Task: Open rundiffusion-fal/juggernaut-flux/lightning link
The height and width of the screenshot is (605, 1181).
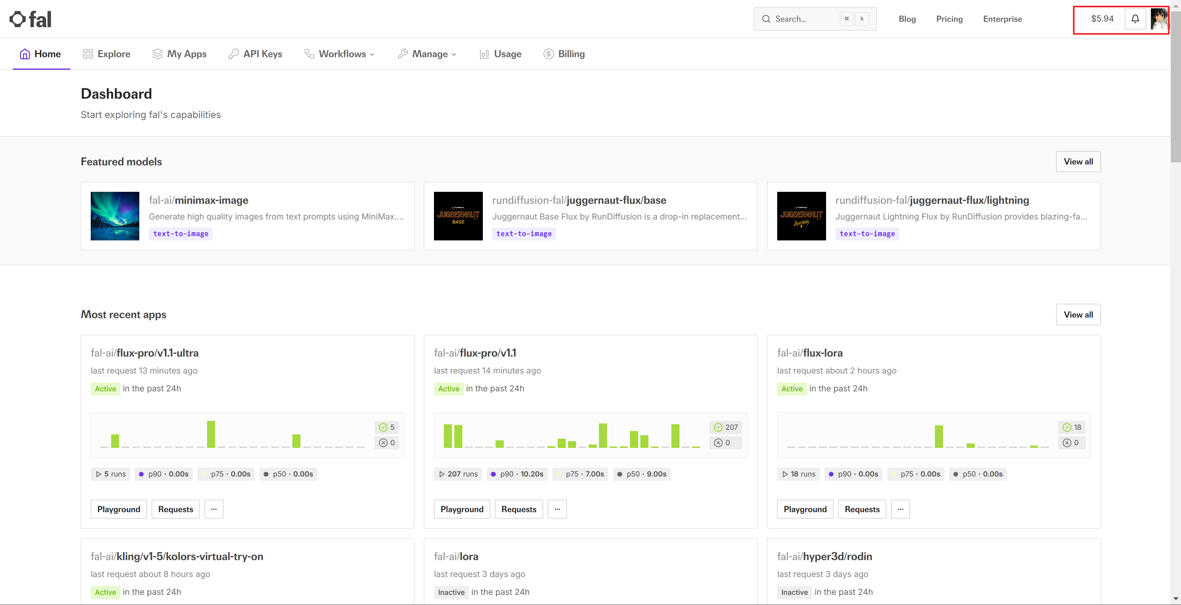Action: pos(932,200)
